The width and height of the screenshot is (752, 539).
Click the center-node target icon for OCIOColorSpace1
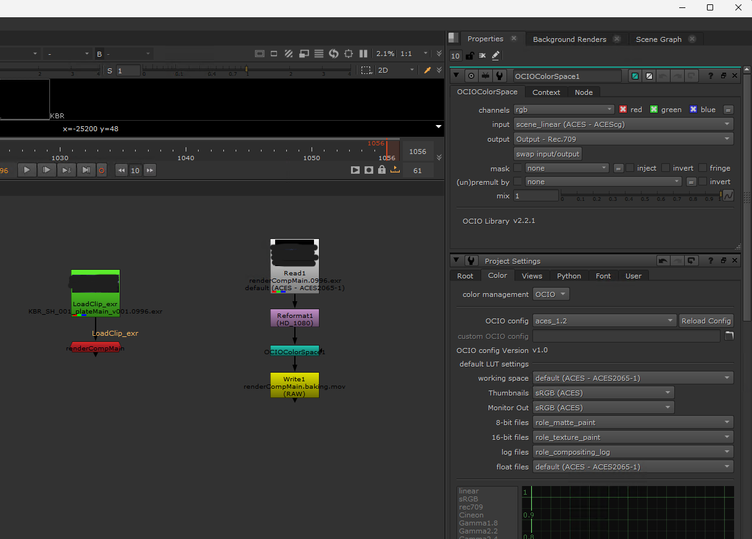pos(472,76)
